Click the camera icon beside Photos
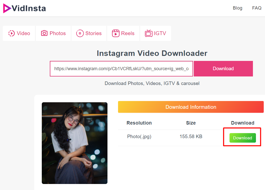265x190 pixels. (x=44, y=33)
